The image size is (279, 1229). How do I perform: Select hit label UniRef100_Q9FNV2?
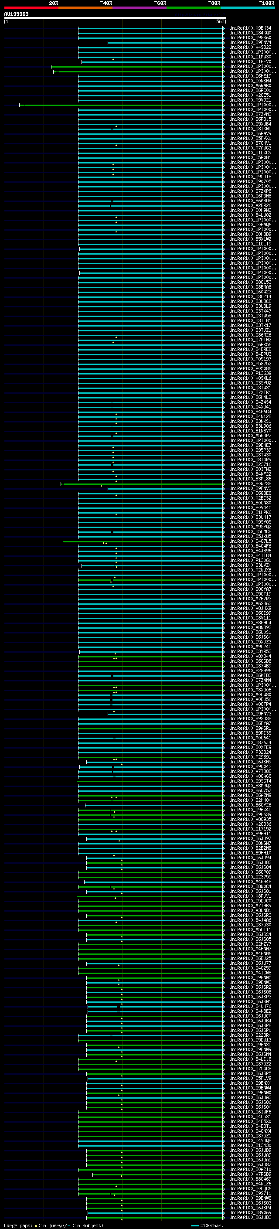tap(250, 489)
